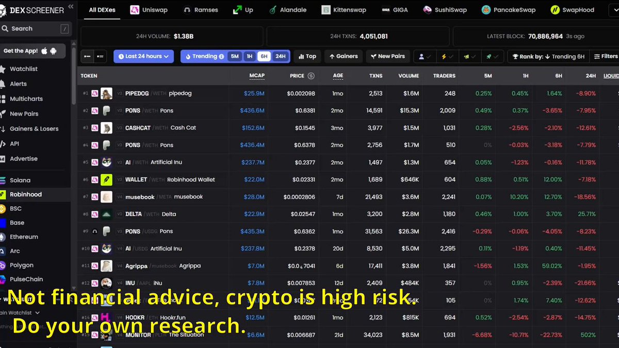Toggle the profile filter checkbox
The width and height of the screenshot is (619, 348).
[425, 56]
